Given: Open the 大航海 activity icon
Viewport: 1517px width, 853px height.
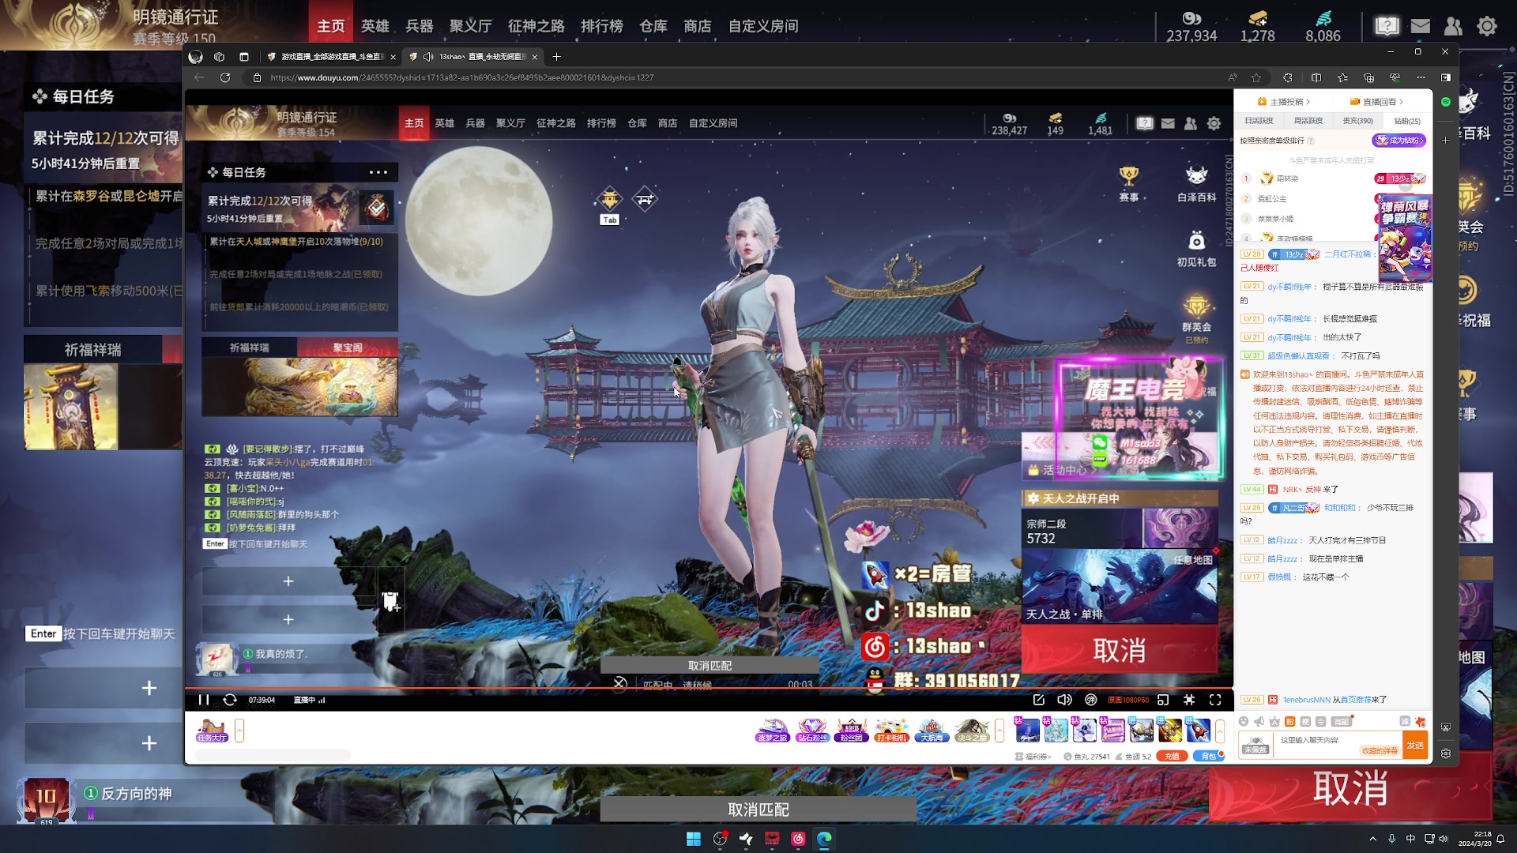Looking at the screenshot, I should [x=932, y=731].
